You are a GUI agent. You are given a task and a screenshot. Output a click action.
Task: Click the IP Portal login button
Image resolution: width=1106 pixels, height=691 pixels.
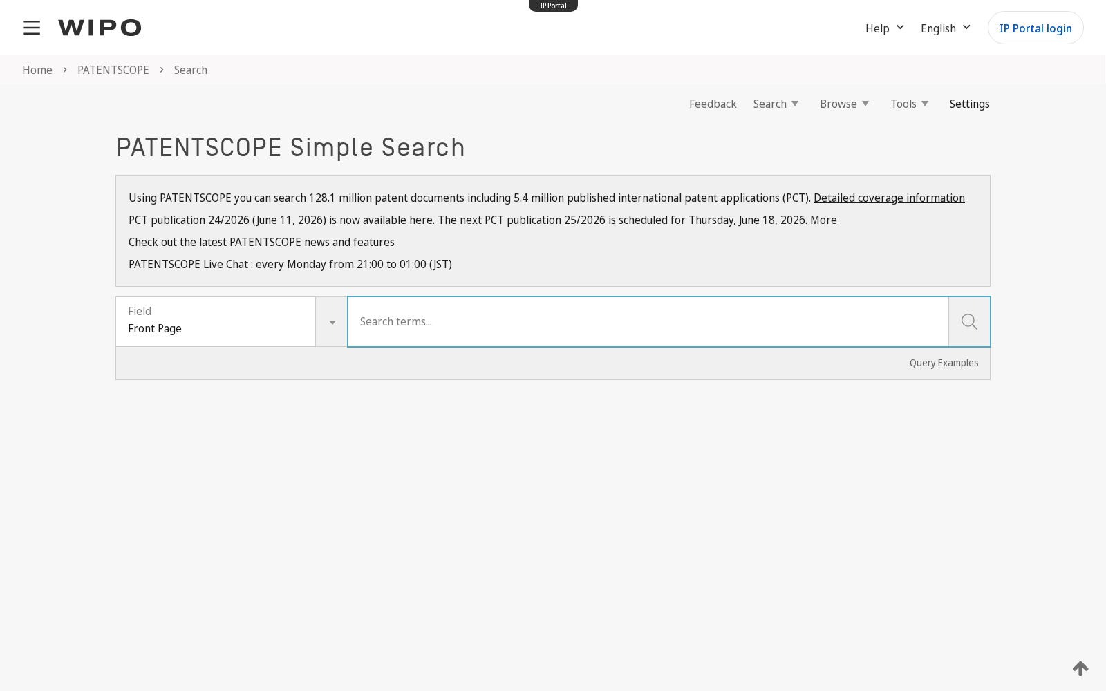pos(1035,28)
